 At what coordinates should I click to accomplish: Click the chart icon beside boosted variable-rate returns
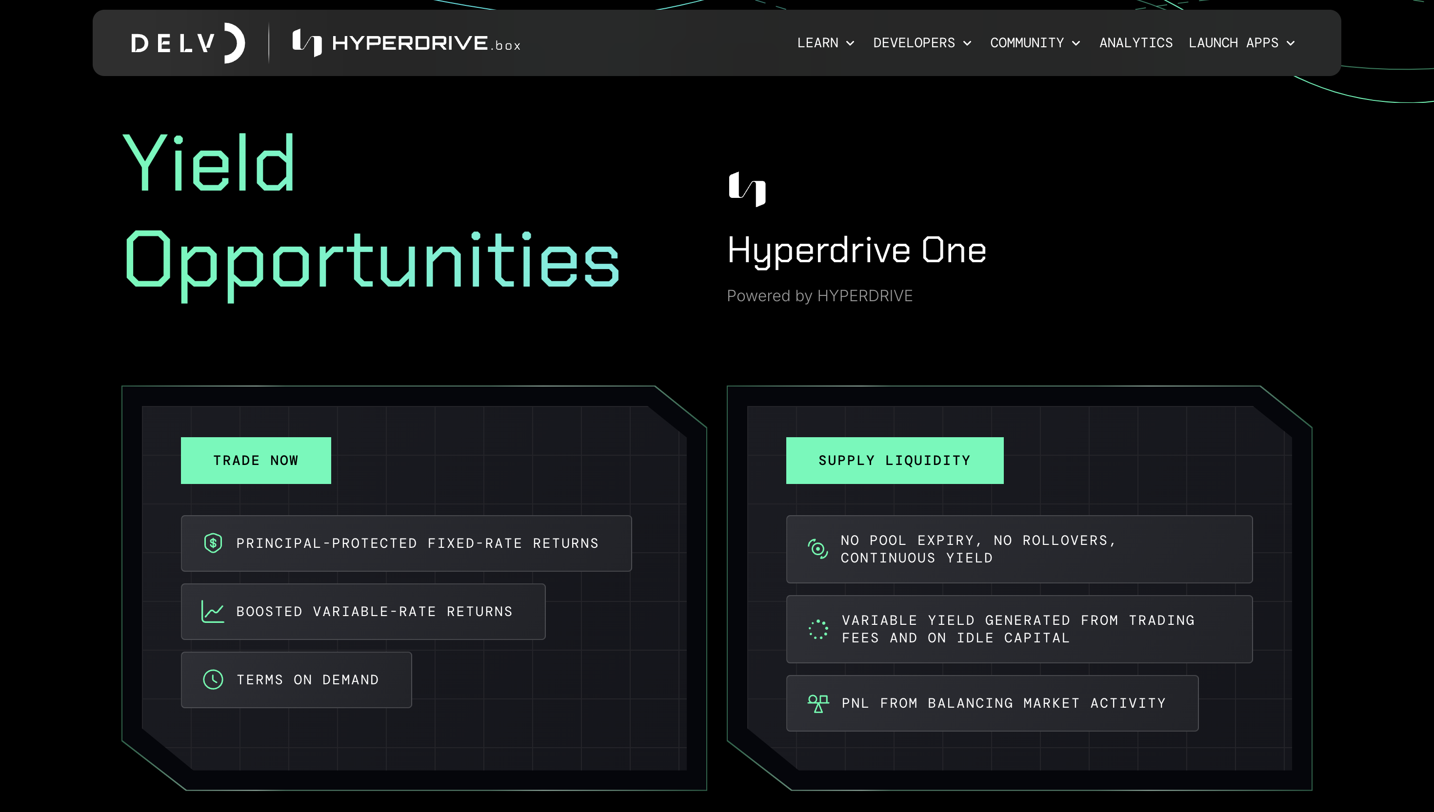pos(213,612)
